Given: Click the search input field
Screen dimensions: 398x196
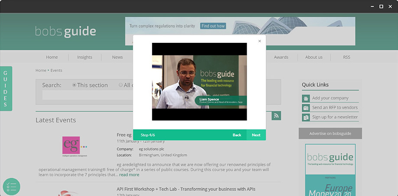Looking at the screenshot, I should [x=88, y=95].
